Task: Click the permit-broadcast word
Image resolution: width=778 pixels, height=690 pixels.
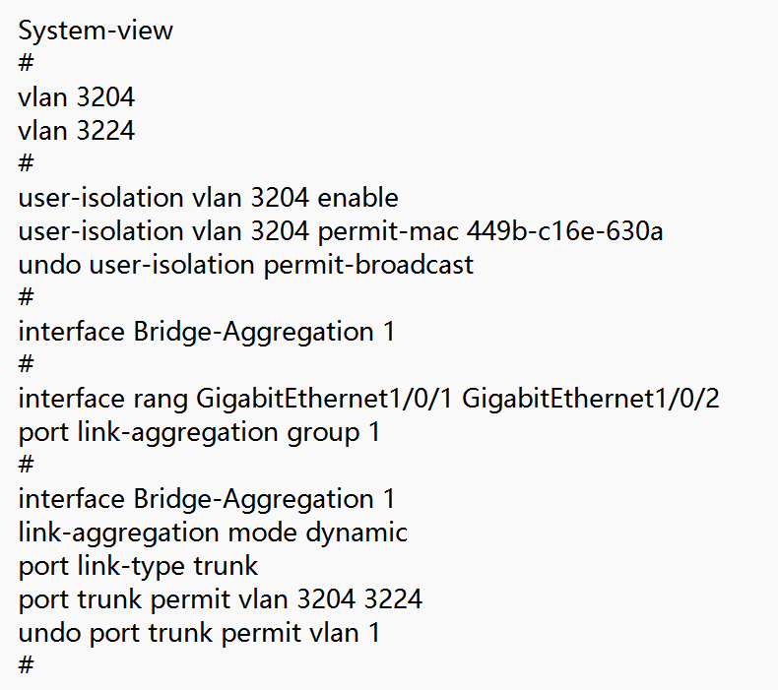Action: coord(368,265)
